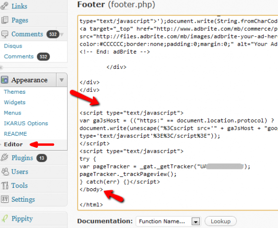
Task: Expand the Comments menu arrow
Action: click(62, 34)
